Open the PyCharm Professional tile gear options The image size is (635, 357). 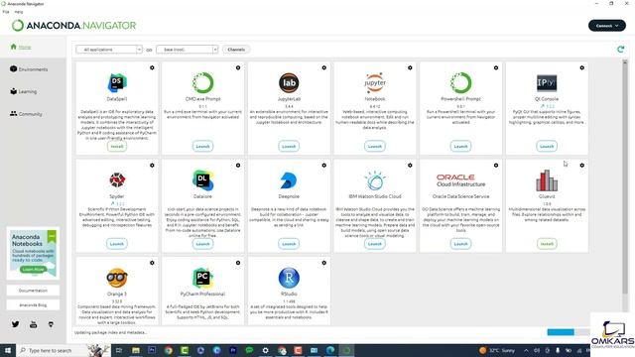[x=238, y=263]
